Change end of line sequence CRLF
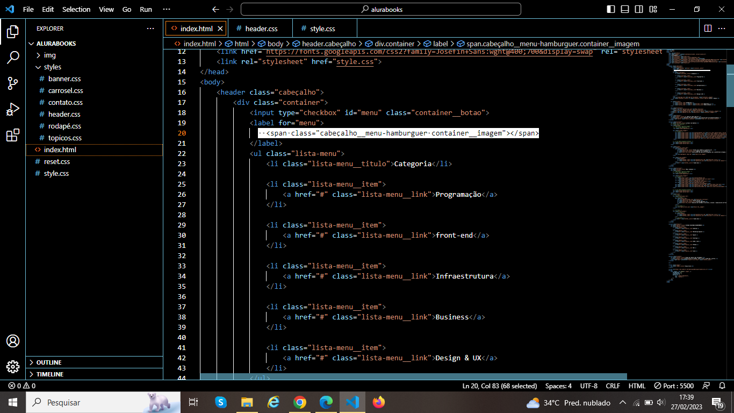 (x=613, y=386)
